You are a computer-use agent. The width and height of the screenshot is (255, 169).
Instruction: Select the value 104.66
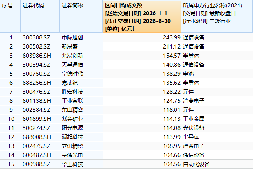pyautogui.click(x=172, y=155)
